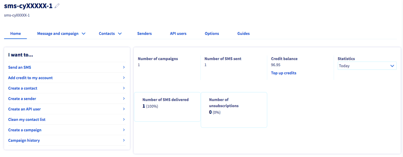Go to the Options tab
403x157 pixels.
212,34
